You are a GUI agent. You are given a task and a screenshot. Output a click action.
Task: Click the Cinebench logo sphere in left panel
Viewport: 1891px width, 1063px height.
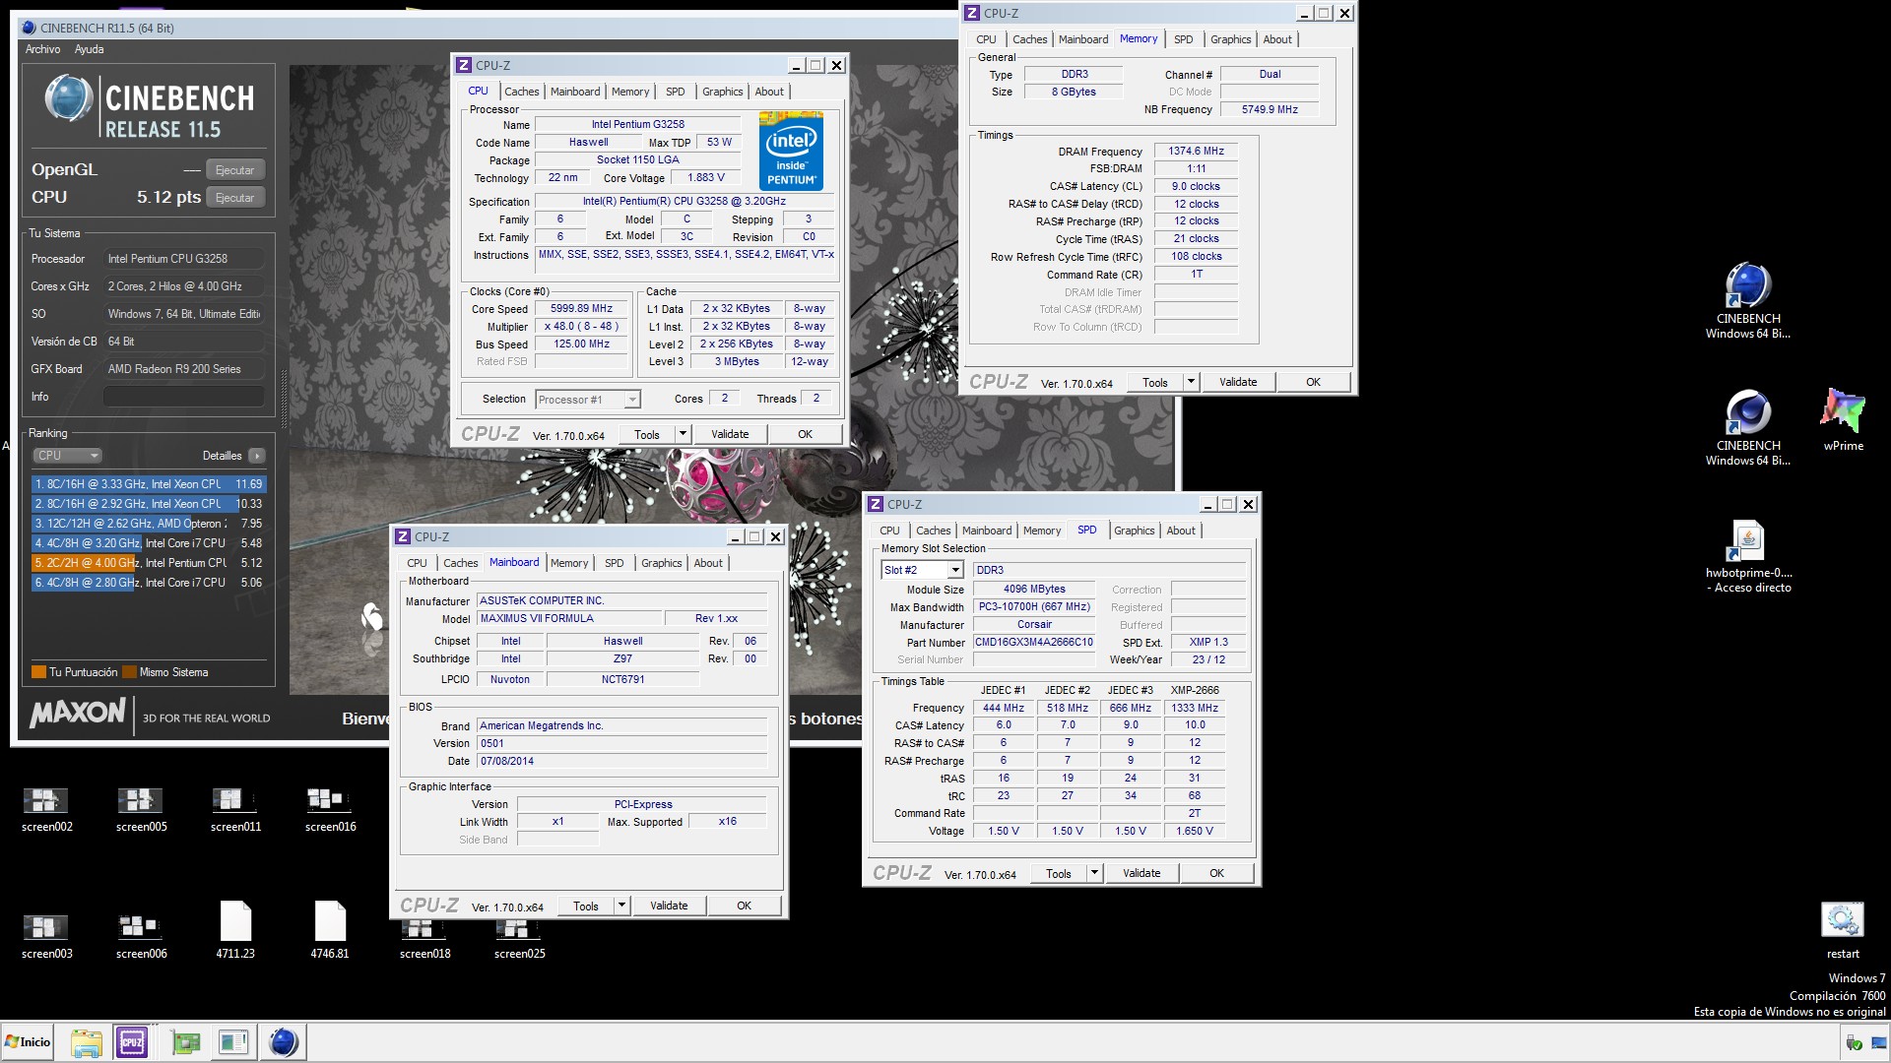[69, 98]
